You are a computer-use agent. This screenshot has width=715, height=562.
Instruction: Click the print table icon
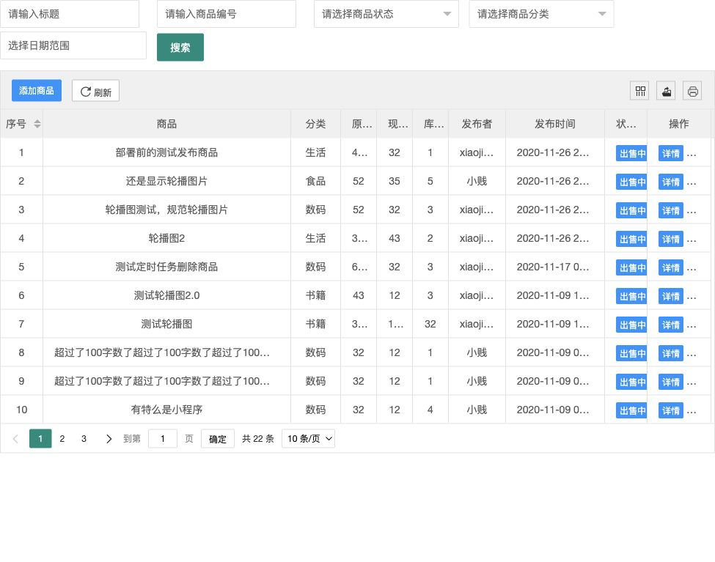[x=692, y=91]
